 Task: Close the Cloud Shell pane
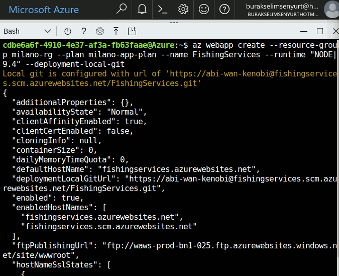pyautogui.click(x=334, y=31)
